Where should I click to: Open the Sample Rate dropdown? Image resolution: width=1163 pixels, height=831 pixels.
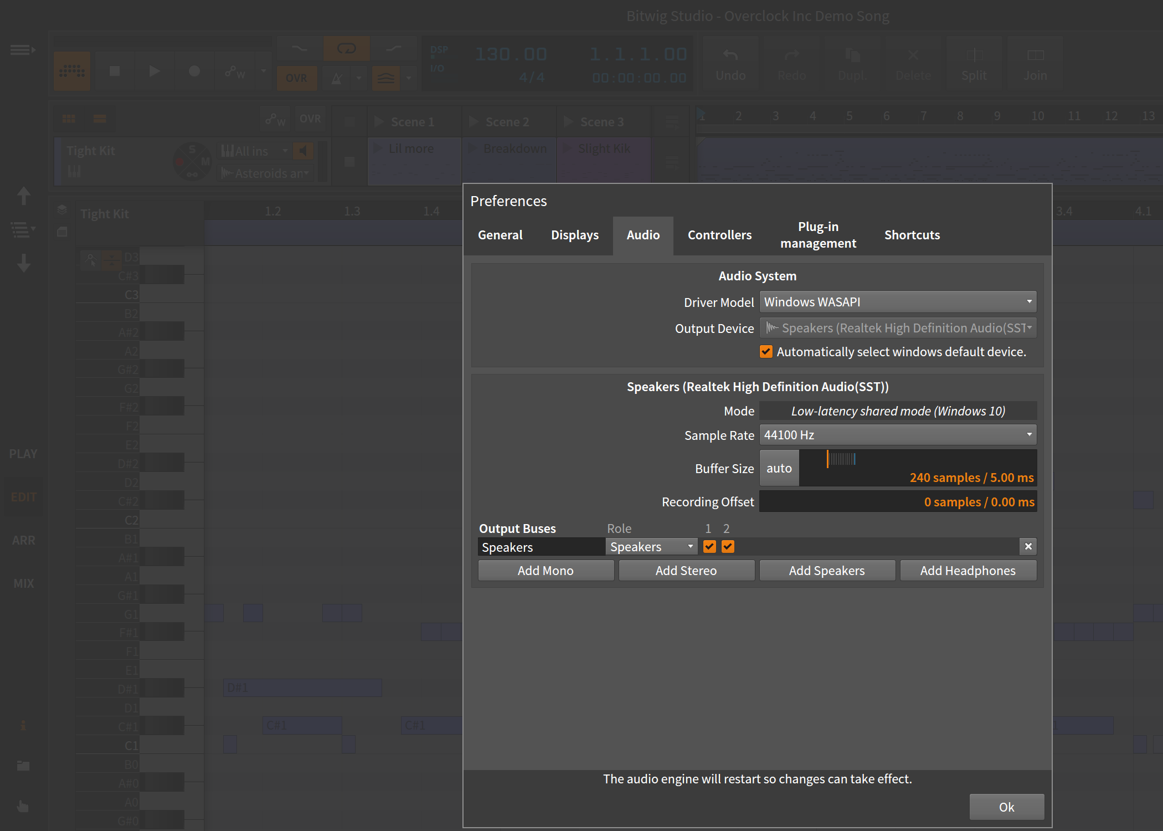click(x=898, y=435)
